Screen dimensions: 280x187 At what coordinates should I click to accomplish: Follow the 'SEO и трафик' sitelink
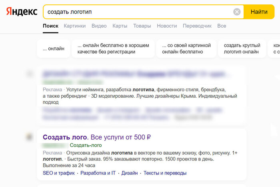59,173
